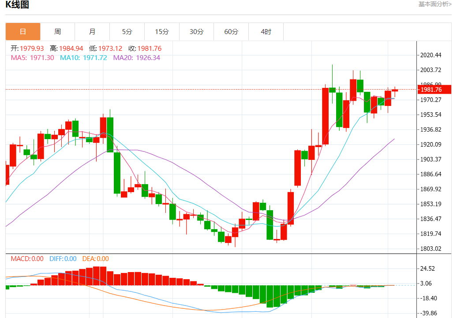The width and height of the screenshot is (457, 318).
Task: Click the MA20: 1926.34 legend
Action: 137,58
